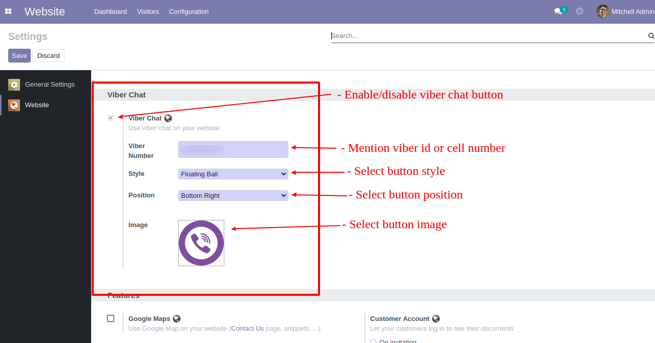Open the activities clock icon
Viewport: 655px width, 343px height.
click(x=580, y=11)
